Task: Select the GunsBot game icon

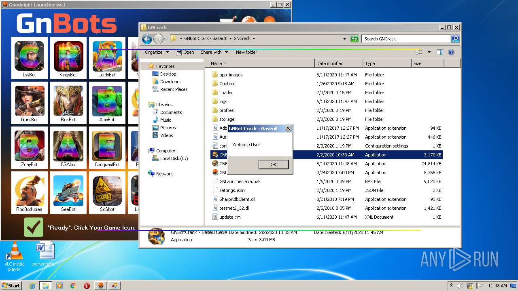Action: coord(29,103)
